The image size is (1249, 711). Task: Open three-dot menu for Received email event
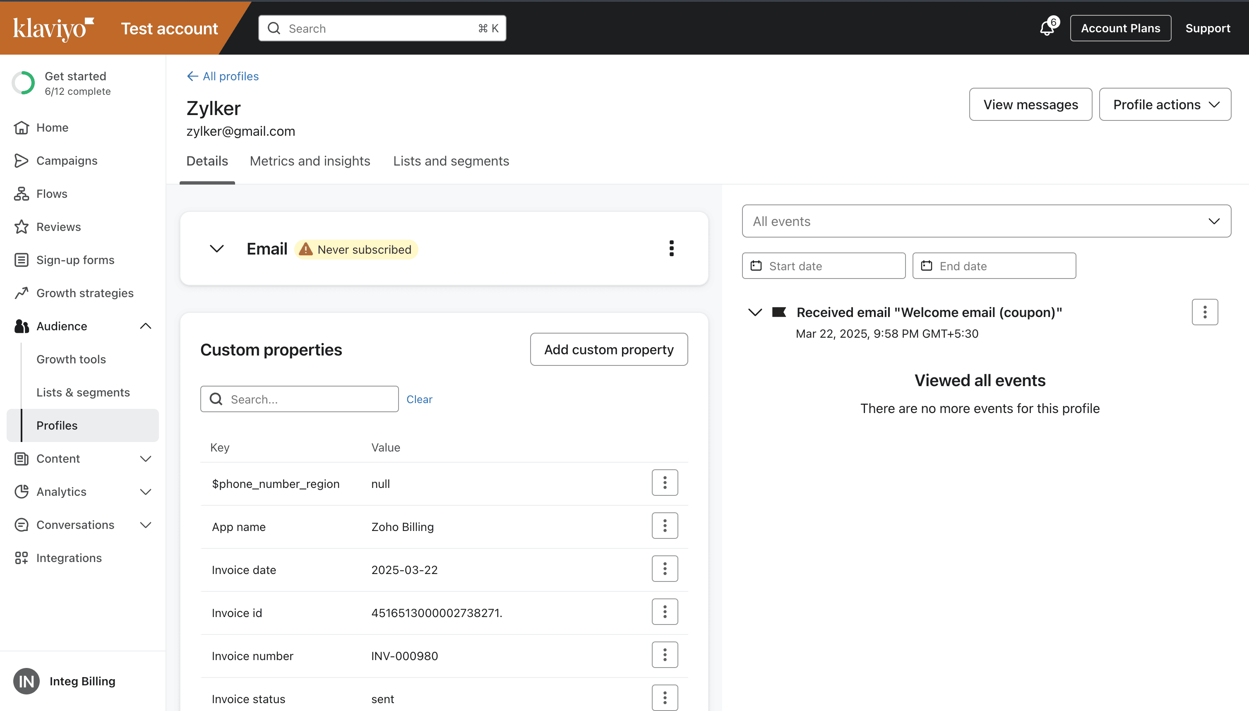(1205, 312)
